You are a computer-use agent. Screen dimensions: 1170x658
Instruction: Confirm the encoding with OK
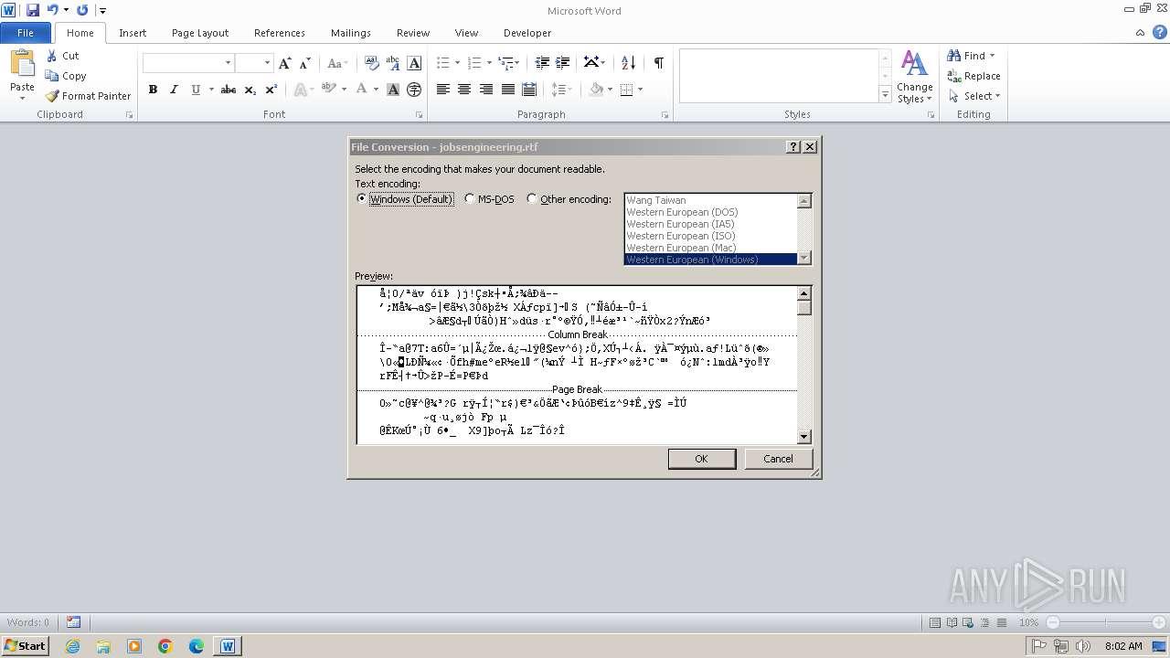click(x=701, y=459)
